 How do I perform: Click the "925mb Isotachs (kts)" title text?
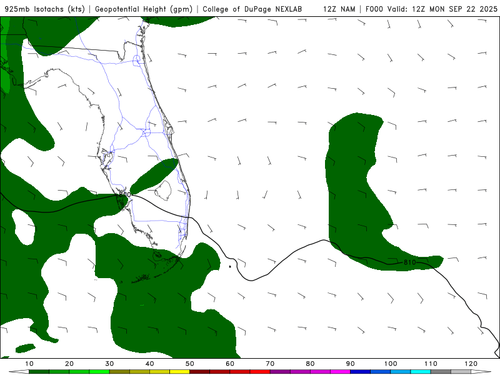45,9
